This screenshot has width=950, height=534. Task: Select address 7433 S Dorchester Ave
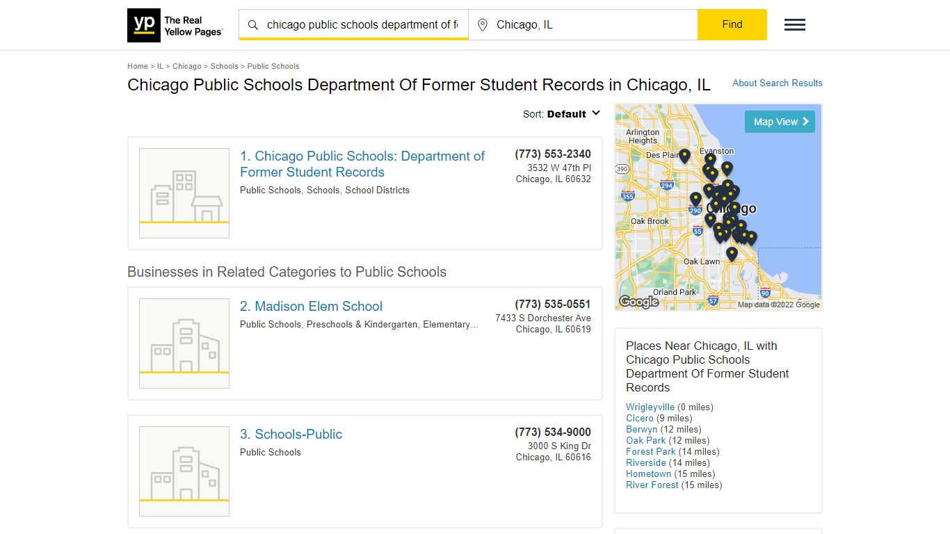(543, 318)
